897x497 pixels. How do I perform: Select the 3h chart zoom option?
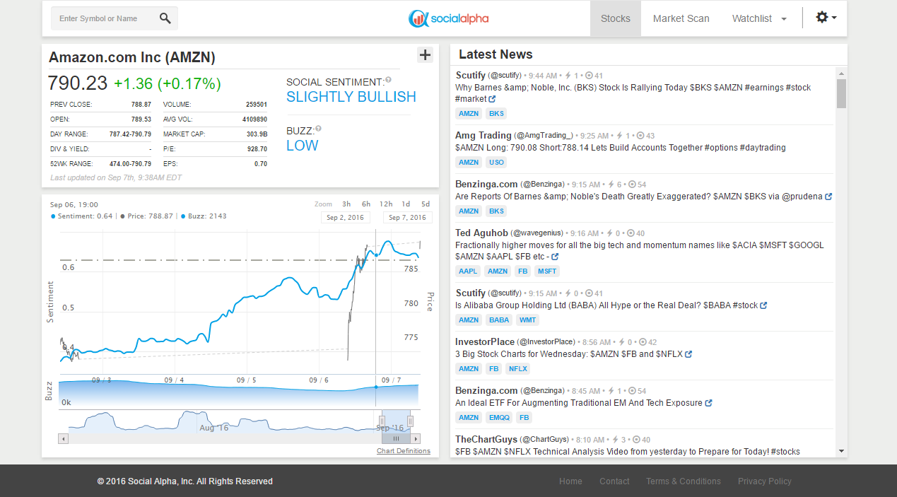346,204
